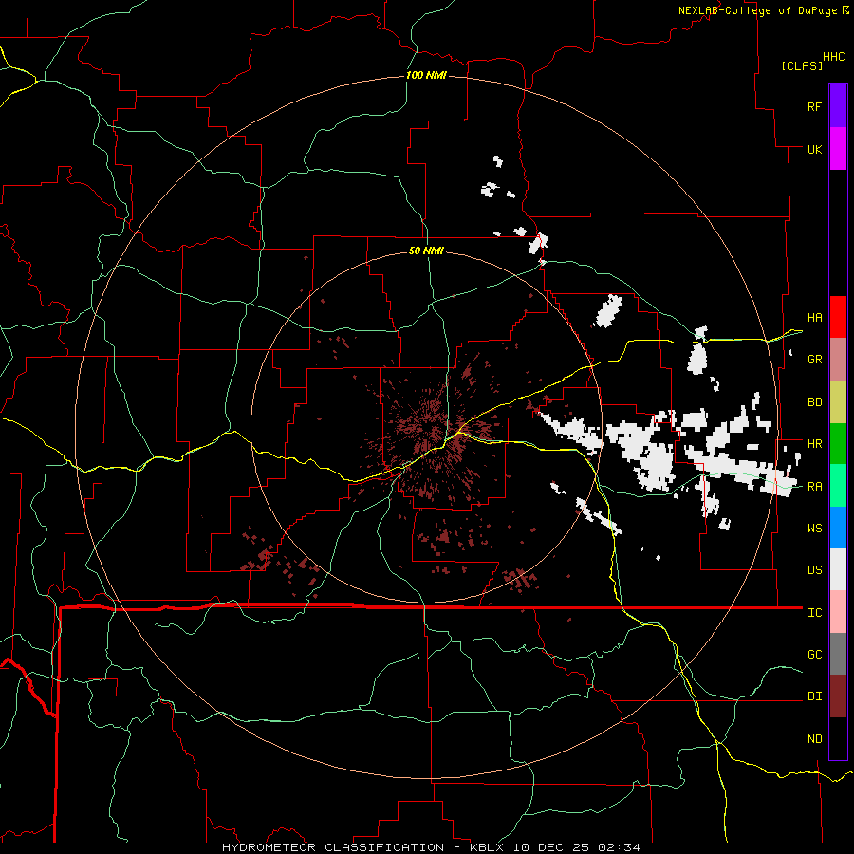Click the 'NEXLAB-College of DuPage' title text
Viewport: 854px width, 854px height.
(757, 10)
